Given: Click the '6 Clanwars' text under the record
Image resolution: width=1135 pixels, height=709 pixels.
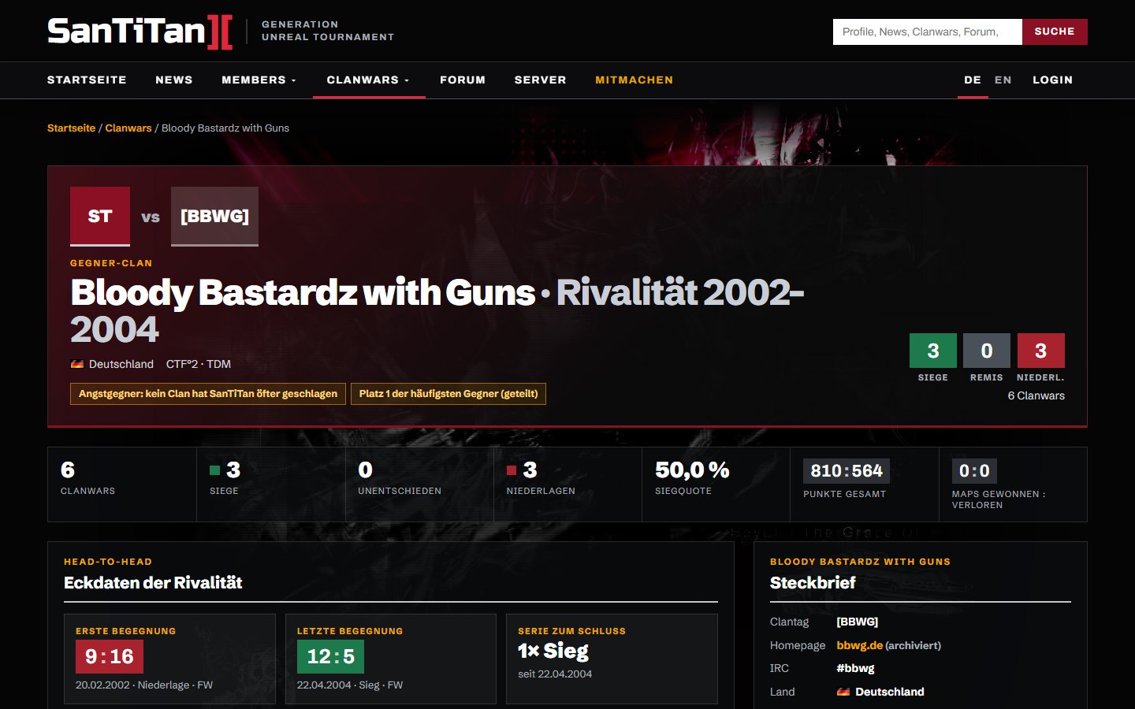Looking at the screenshot, I should point(1036,395).
